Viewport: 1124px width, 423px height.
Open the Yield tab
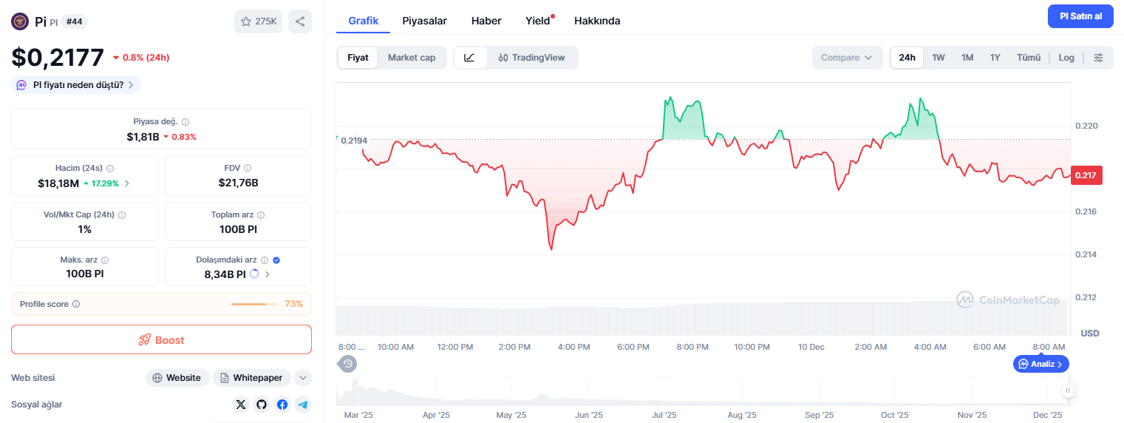pos(539,21)
